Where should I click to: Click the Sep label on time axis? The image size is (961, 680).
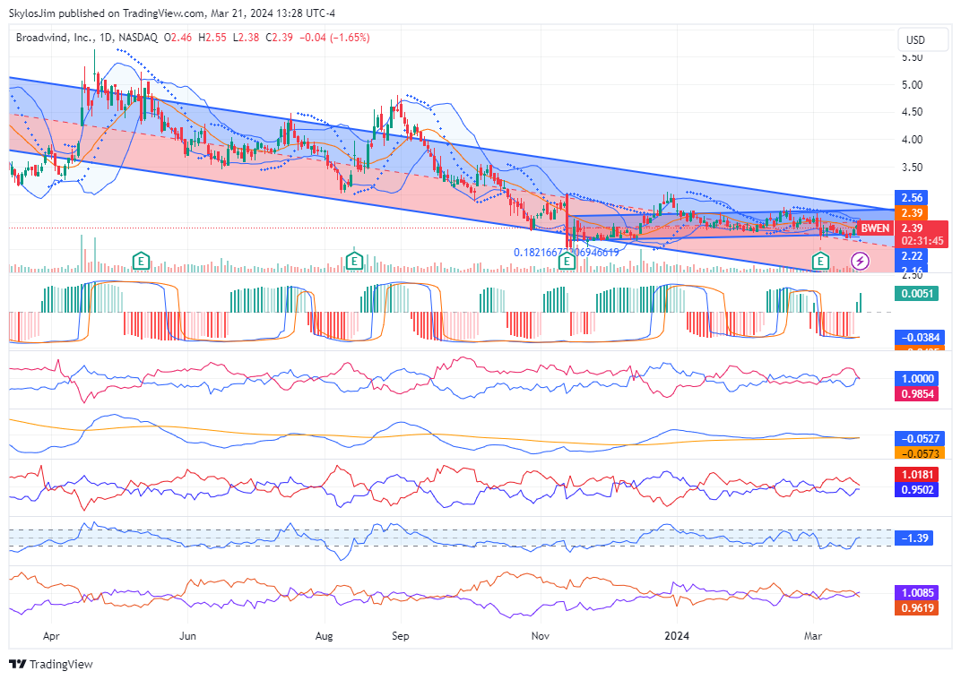click(401, 635)
